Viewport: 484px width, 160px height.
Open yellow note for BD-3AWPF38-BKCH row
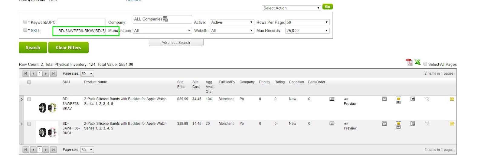pyautogui.click(x=452, y=123)
